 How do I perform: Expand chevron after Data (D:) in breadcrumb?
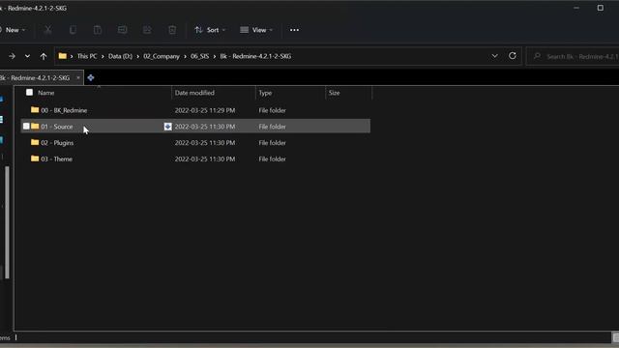137,56
